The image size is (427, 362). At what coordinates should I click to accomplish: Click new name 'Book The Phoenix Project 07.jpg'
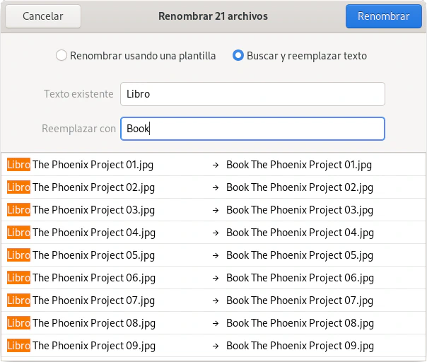click(x=299, y=300)
